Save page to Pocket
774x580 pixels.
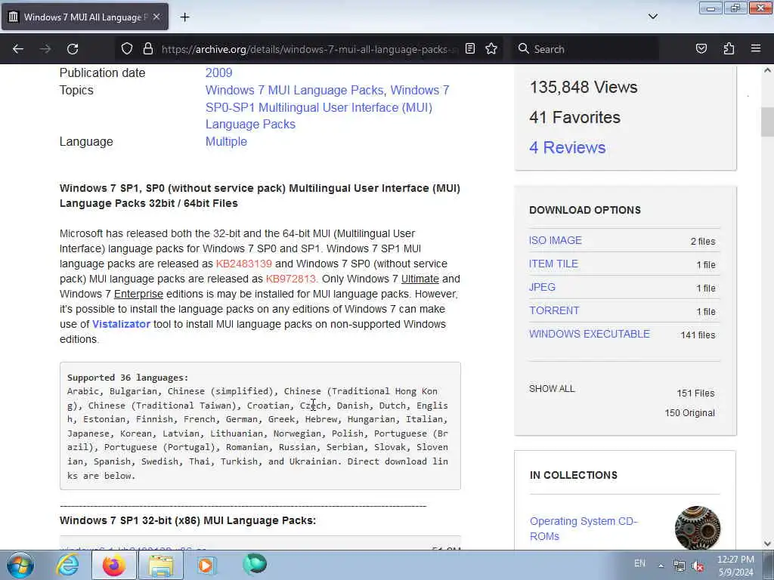(701, 49)
